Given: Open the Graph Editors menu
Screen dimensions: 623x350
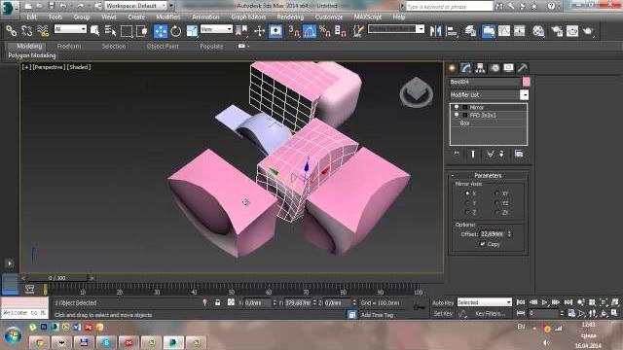Looking at the screenshot, I should [248, 17].
